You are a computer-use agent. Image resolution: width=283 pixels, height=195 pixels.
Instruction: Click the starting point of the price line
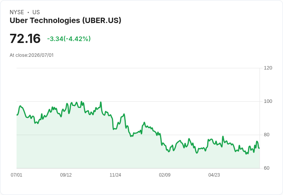click(17, 115)
